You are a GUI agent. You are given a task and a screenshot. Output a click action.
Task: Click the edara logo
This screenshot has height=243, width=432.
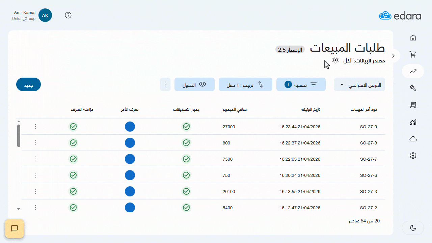click(400, 16)
